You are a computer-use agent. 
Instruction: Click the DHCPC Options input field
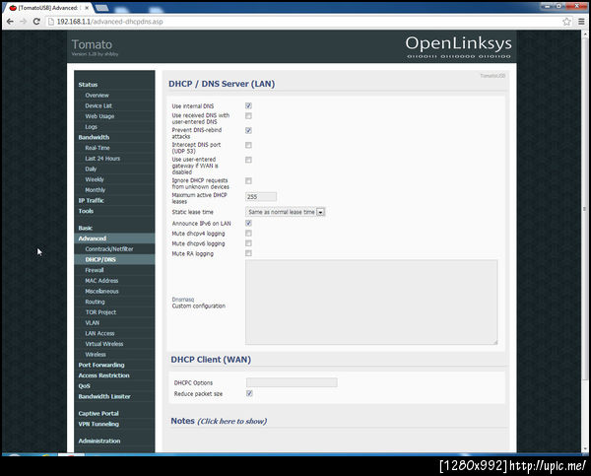[x=292, y=382]
